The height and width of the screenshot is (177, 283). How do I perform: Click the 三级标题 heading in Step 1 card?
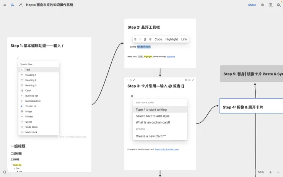tap(15, 159)
